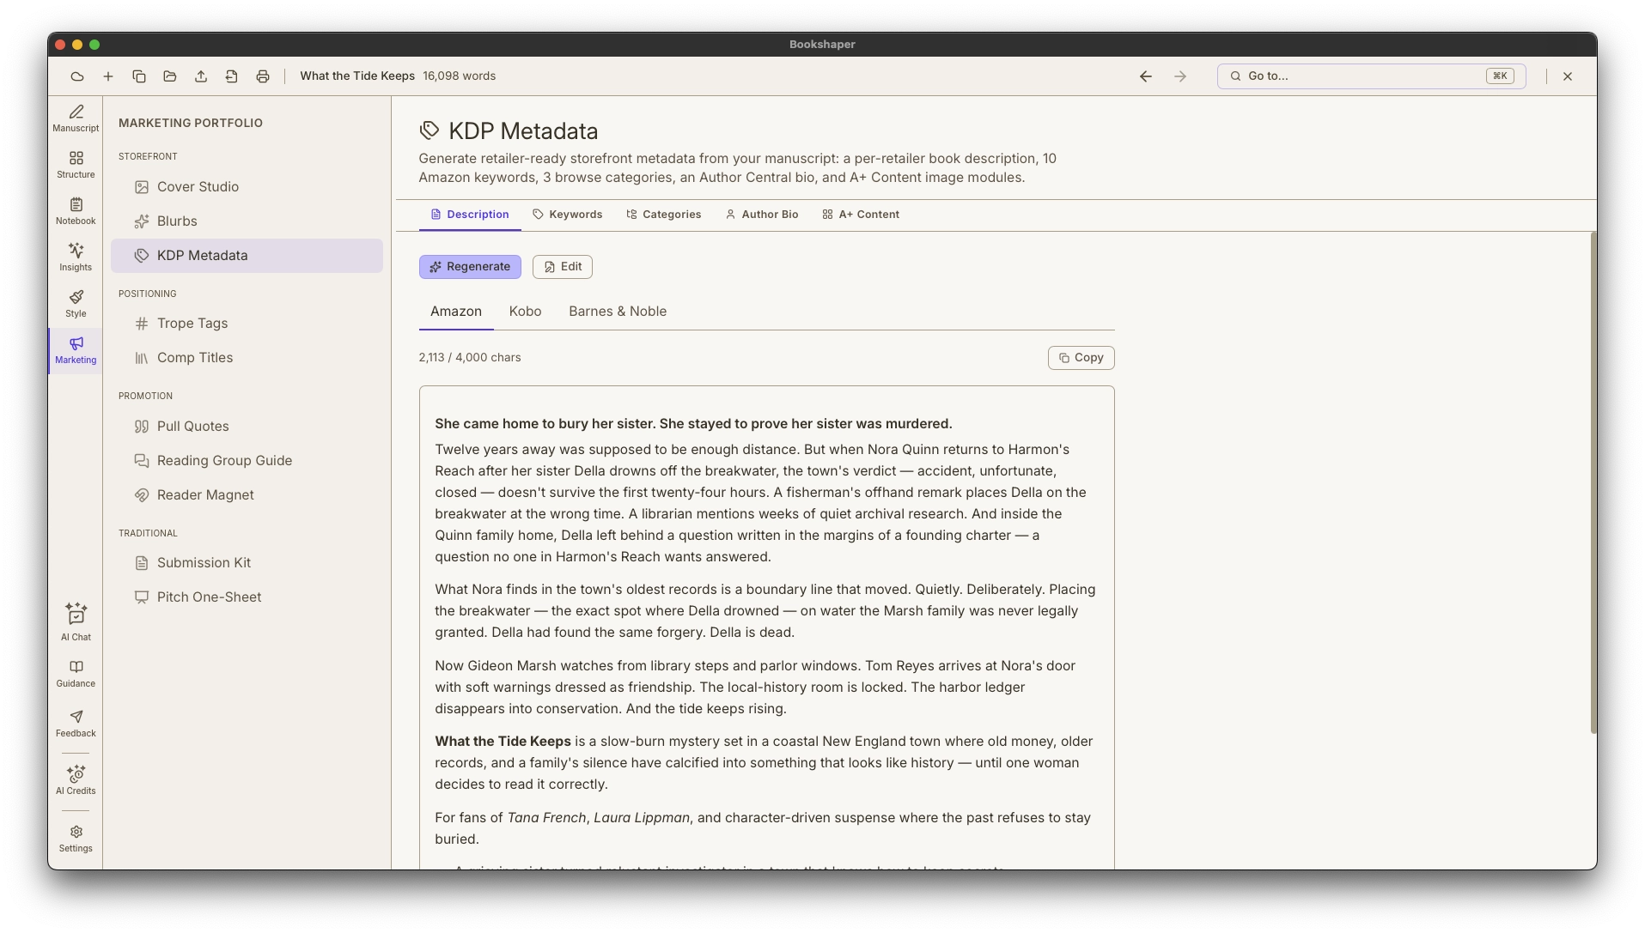Click the '16,098 words' count
This screenshot has height=933, width=1645.
click(x=459, y=76)
